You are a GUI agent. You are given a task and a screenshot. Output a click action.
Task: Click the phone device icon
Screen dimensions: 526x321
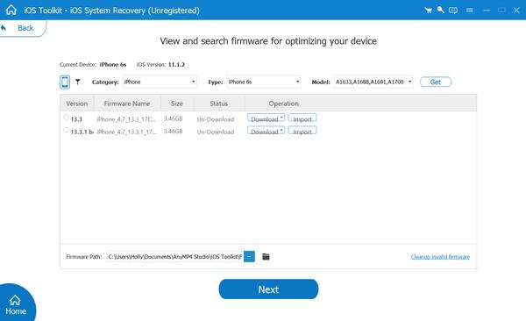click(x=65, y=82)
